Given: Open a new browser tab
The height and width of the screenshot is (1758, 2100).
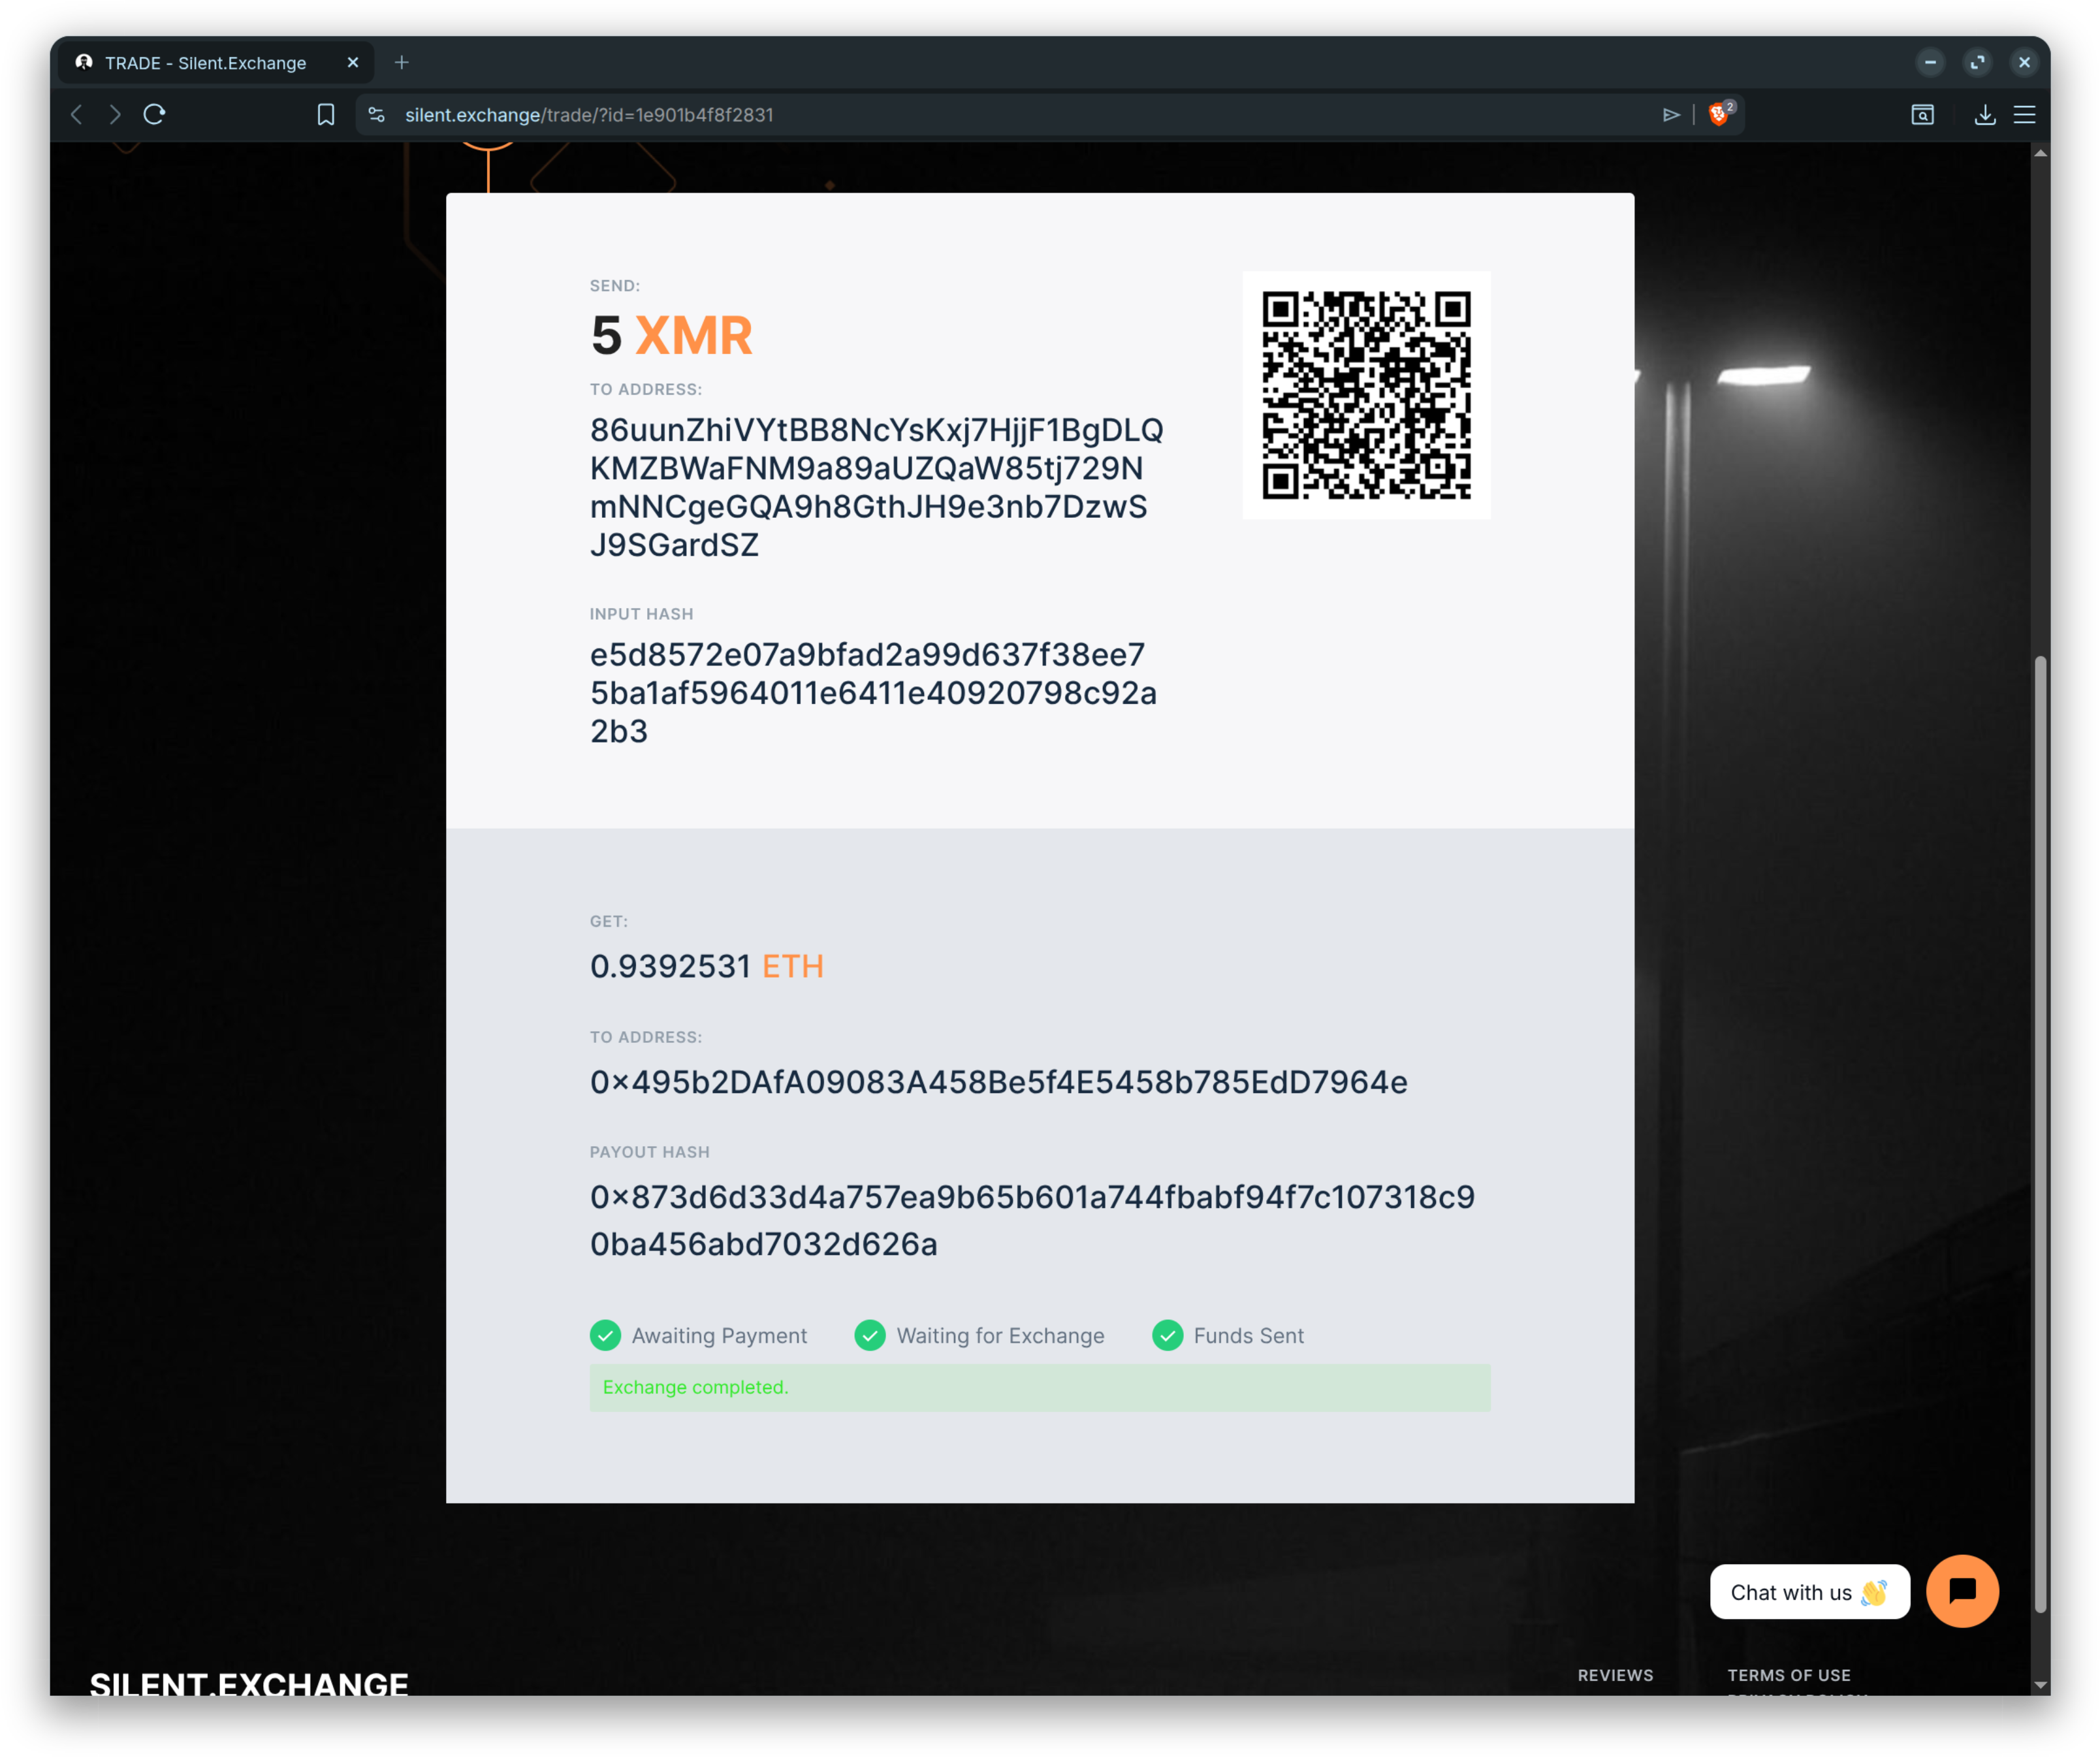Looking at the screenshot, I should (x=402, y=63).
